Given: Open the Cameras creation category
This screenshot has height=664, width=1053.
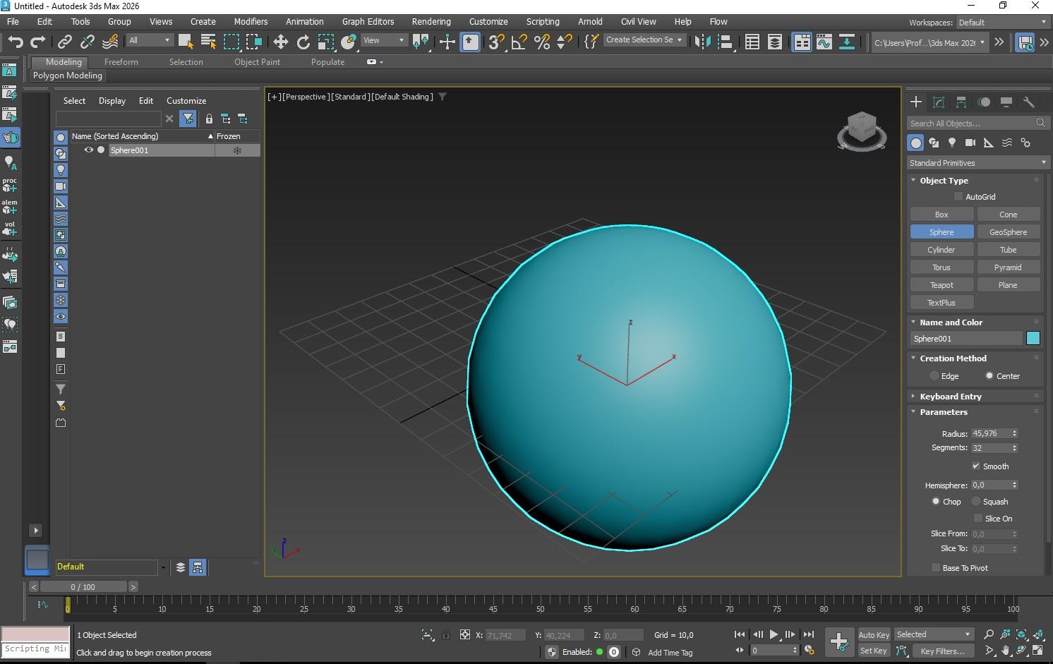Looking at the screenshot, I should 970,143.
